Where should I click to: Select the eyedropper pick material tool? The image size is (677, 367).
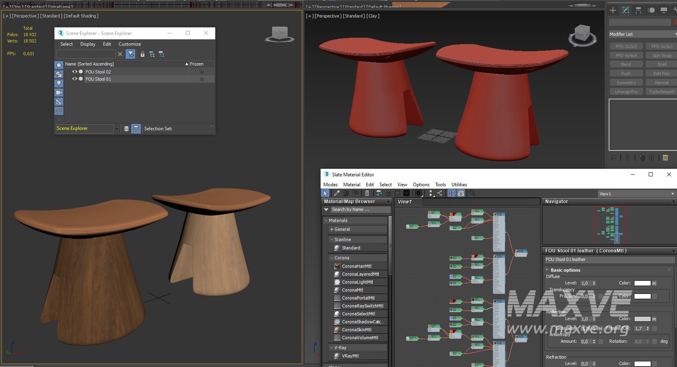(337, 193)
